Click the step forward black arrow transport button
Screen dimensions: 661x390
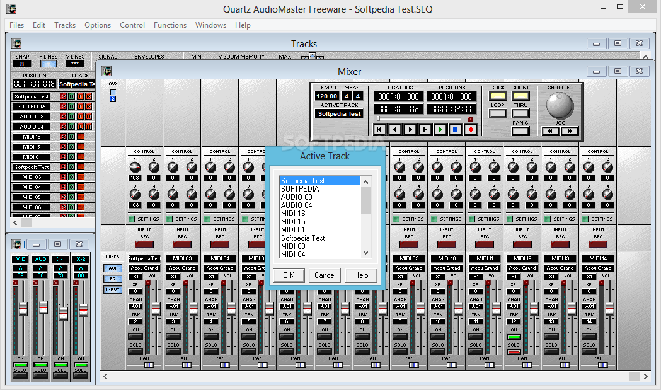410,129
